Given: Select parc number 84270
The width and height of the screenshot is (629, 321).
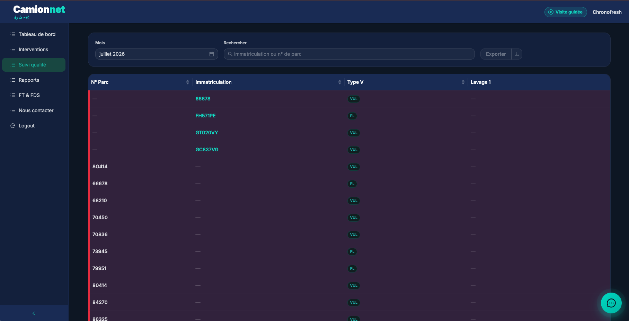Looking at the screenshot, I should 100,302.
